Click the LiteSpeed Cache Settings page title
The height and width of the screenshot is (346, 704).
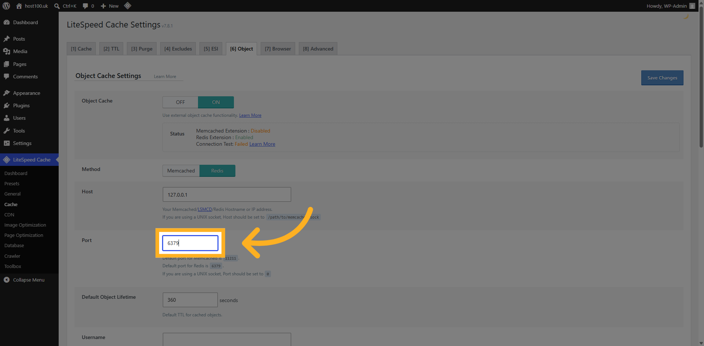(x=114, y=25)
